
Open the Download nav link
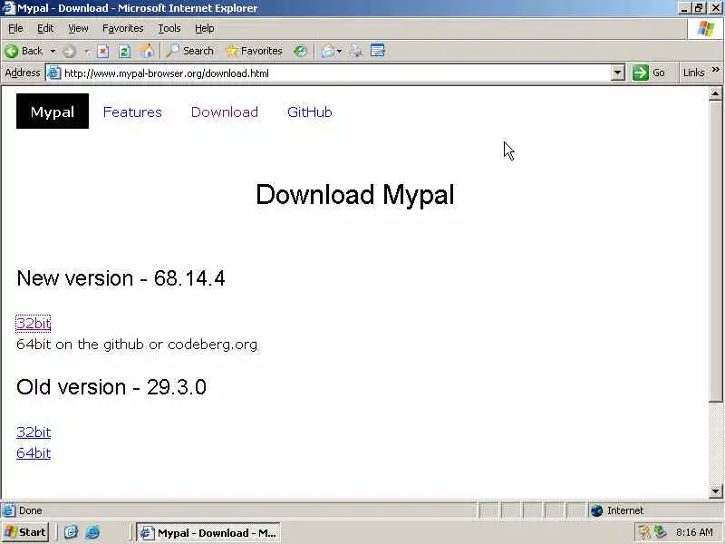click(x=224, y=112)
